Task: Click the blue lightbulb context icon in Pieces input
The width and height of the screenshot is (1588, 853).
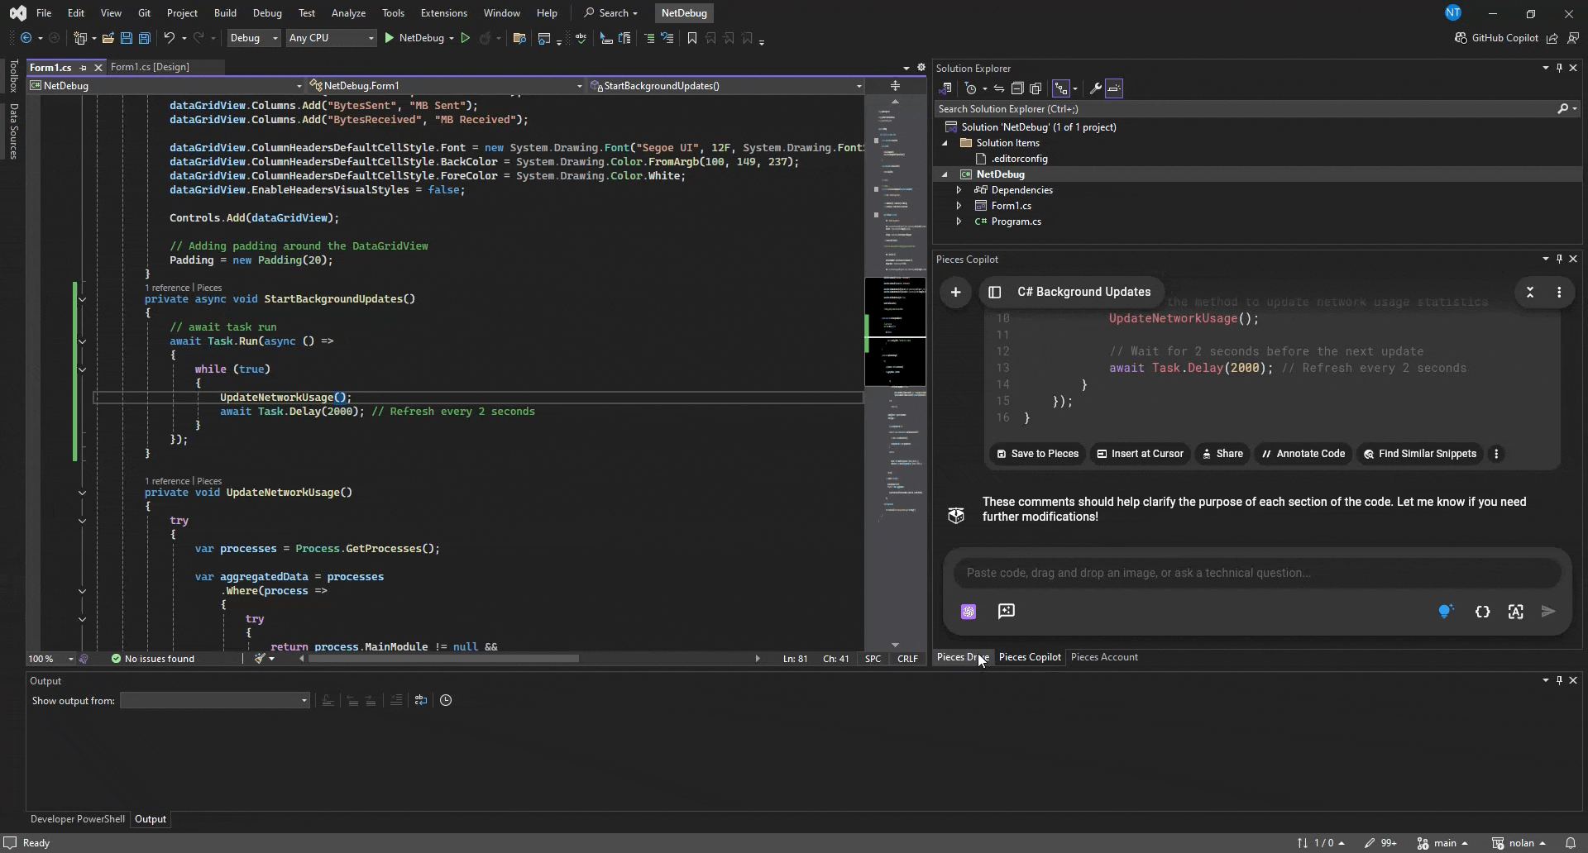Action: pyautogui.click(x=1446, y=612)
